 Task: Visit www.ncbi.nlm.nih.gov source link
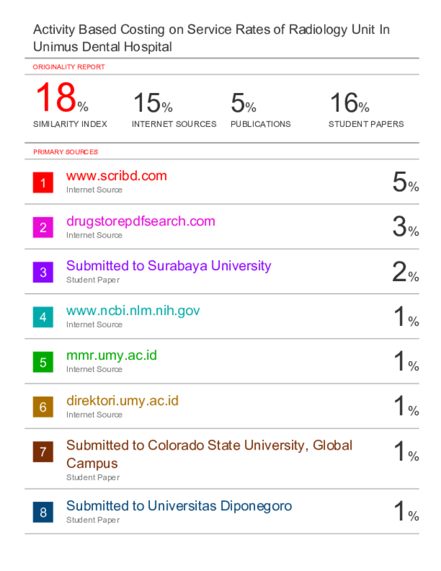[x=133, y=311]
